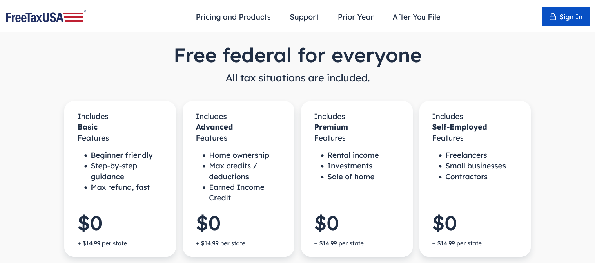This screenshot has height=263, width=595.
Task: Go to Prior Year in navigation
Action: (356, 17)
